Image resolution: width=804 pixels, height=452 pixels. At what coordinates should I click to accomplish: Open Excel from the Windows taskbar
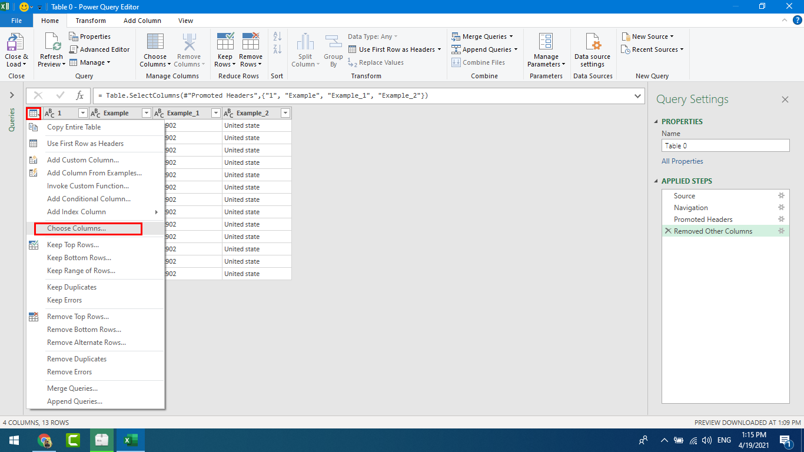click(x=129, y=440)
